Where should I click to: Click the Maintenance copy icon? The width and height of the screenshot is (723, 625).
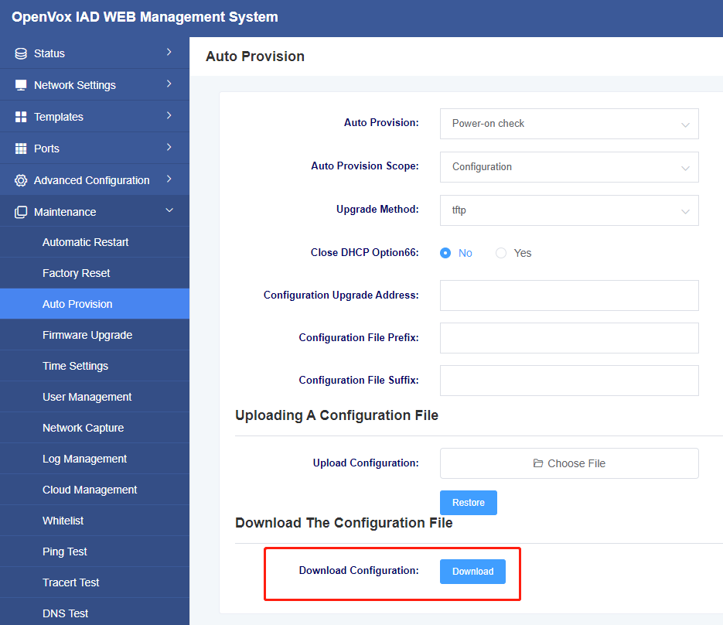[21, 212]
